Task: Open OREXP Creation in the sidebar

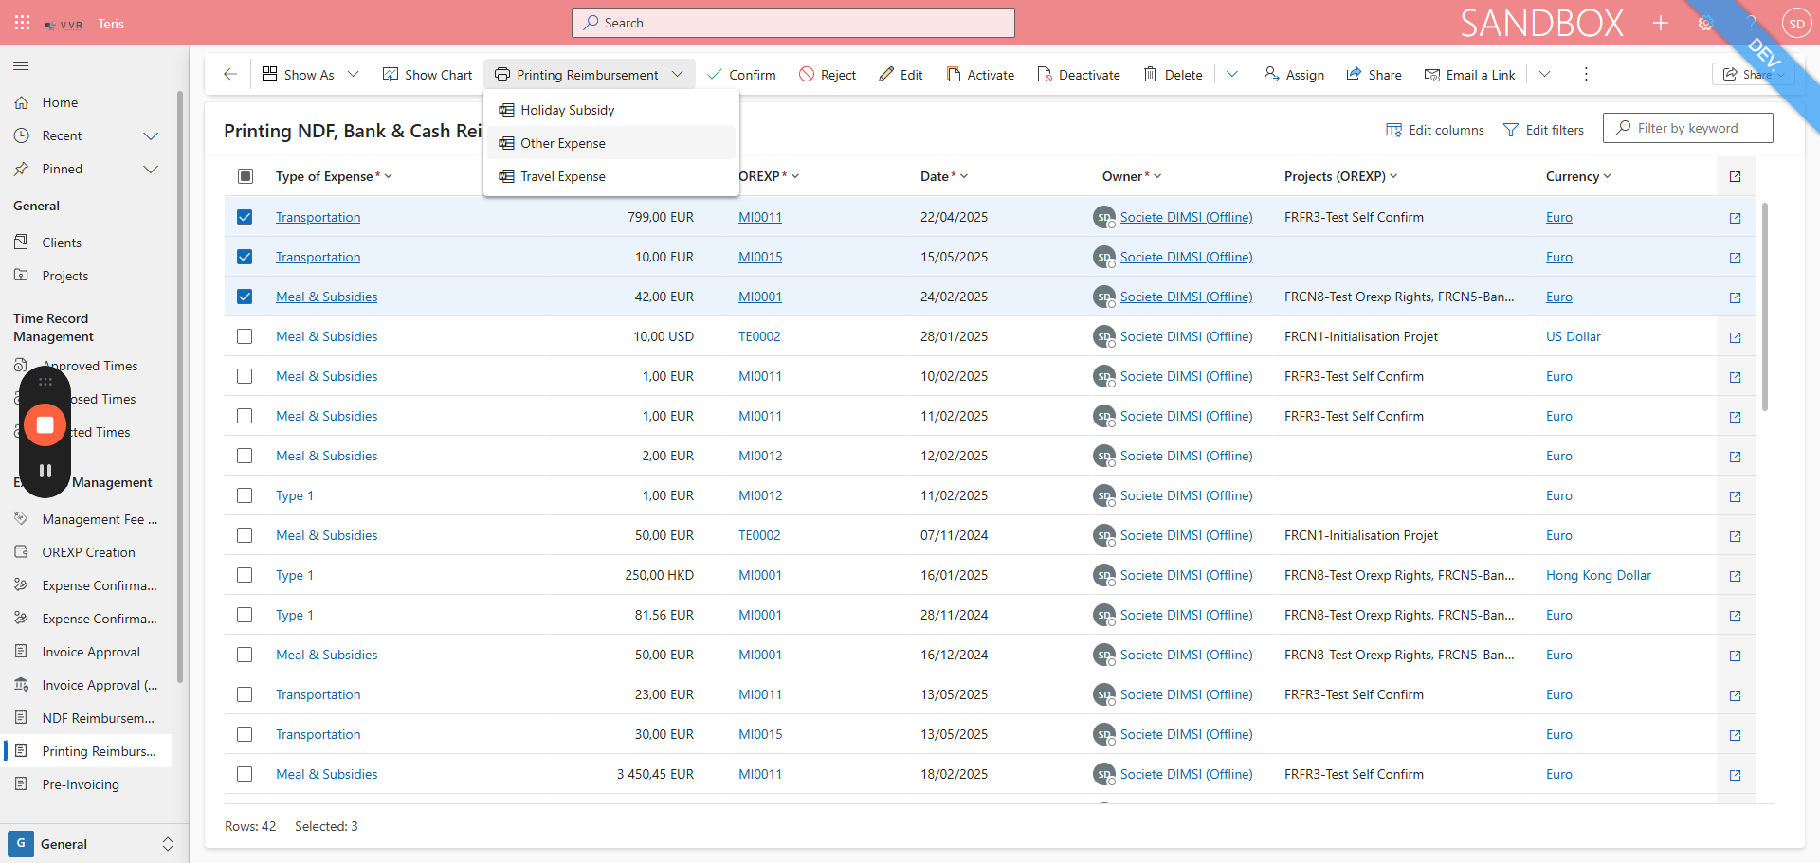Action: [x=87, y=552]
